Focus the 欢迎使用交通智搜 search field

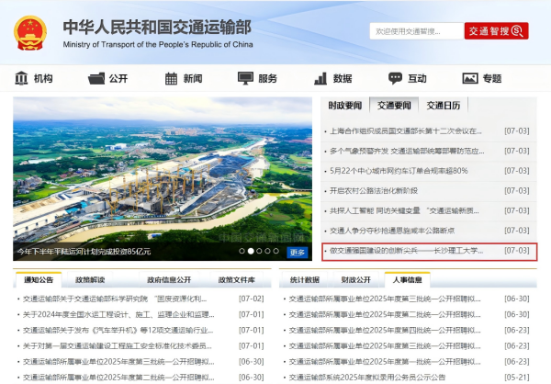(x=413, y=31)
